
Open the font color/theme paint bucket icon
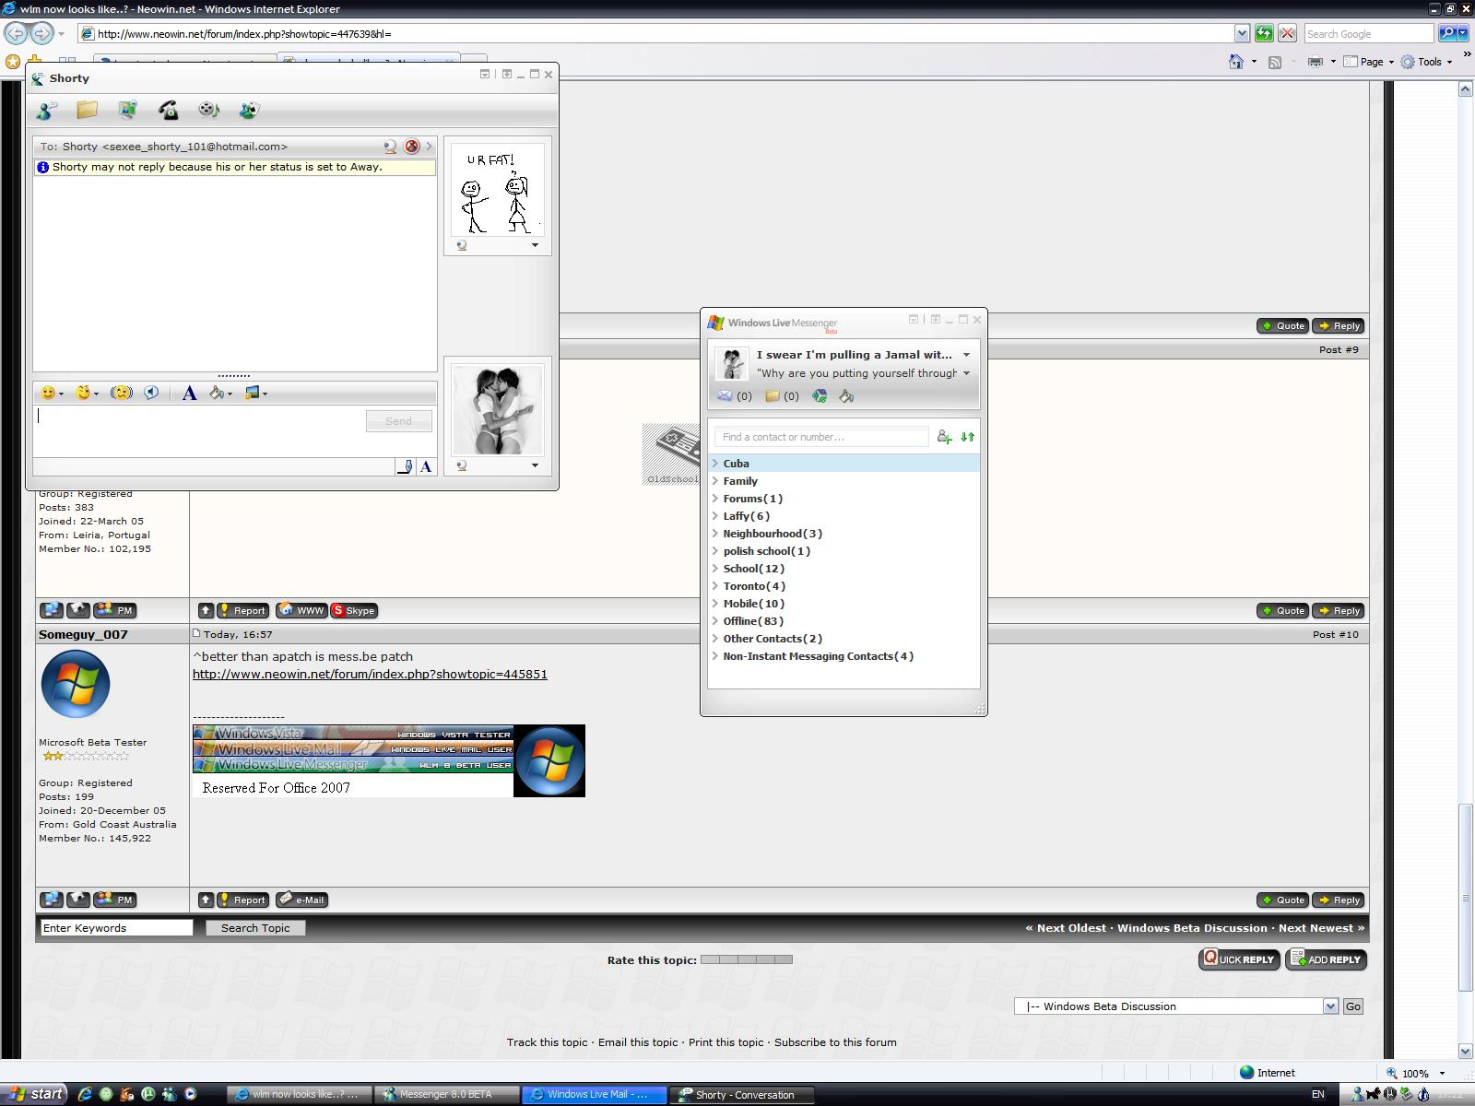[x=218, y=392]
